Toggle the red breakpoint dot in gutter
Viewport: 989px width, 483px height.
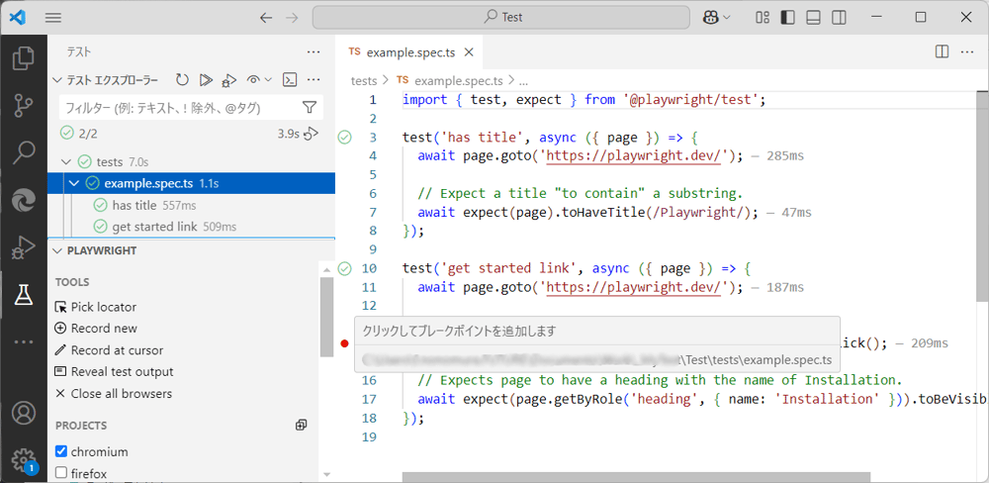[344, 343]
